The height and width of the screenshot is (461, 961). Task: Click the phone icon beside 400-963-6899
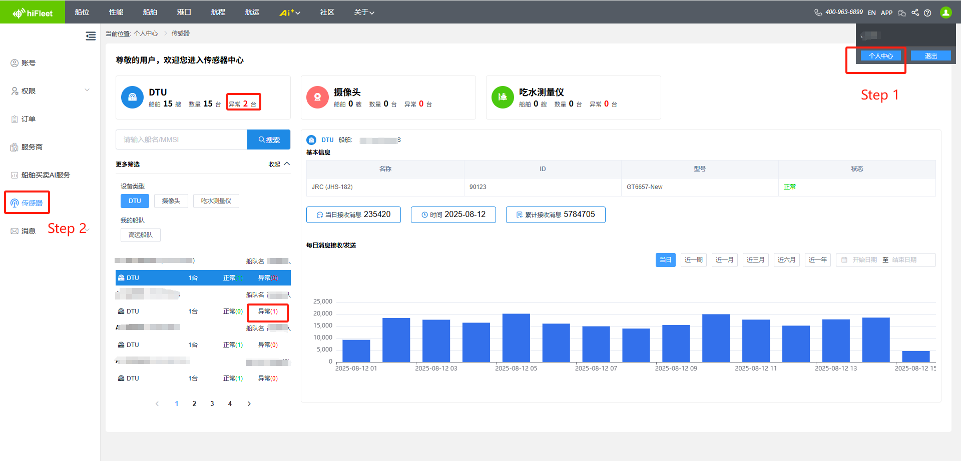818,12
